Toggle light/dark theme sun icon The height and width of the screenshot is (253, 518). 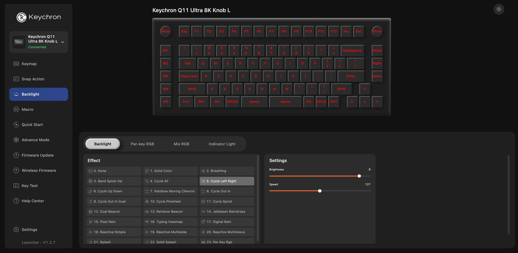pyautogui.click(x=499, y=9)
